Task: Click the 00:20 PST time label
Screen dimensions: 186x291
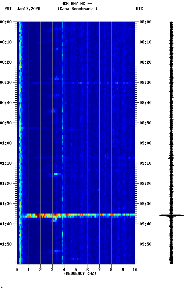Action: point(6,62)
